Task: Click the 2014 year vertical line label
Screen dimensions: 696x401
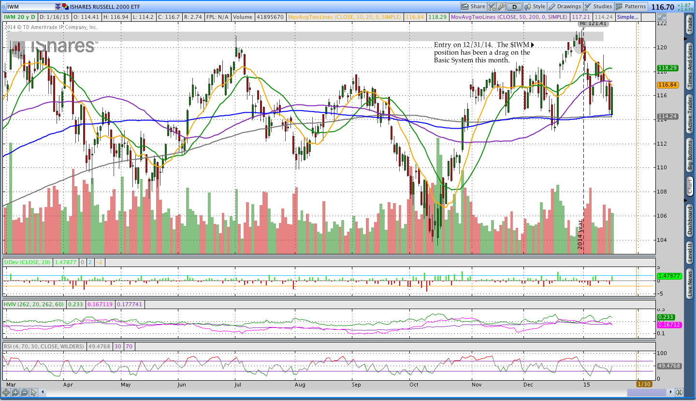Action: [580, 235]
